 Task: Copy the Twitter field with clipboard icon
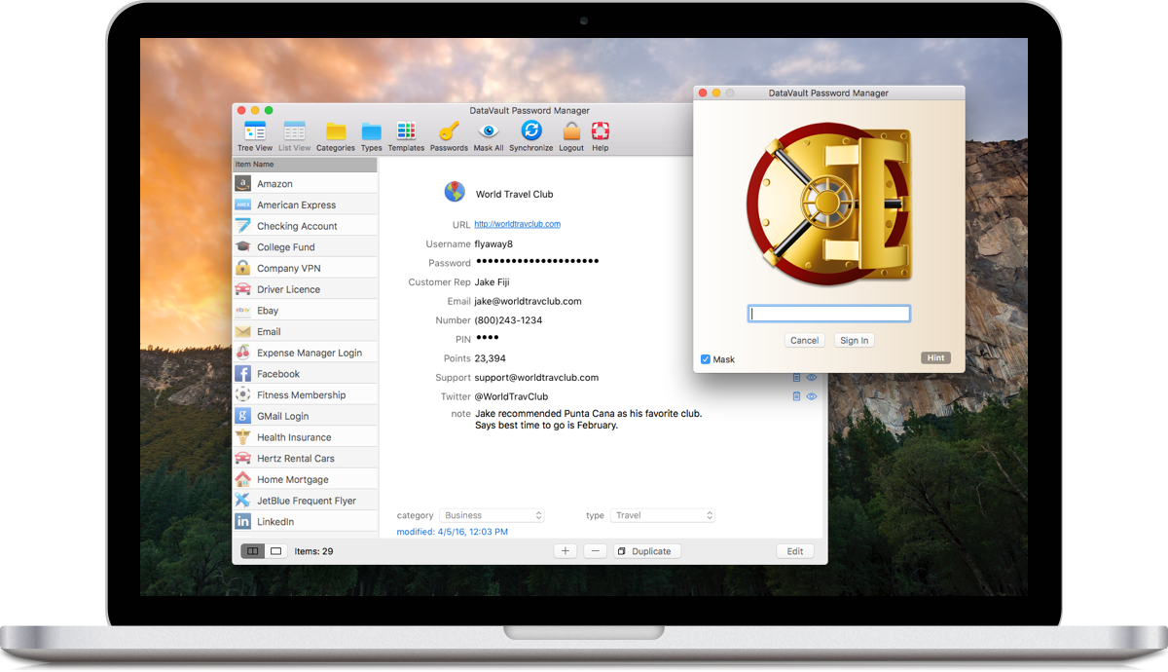tap(796, 396)
